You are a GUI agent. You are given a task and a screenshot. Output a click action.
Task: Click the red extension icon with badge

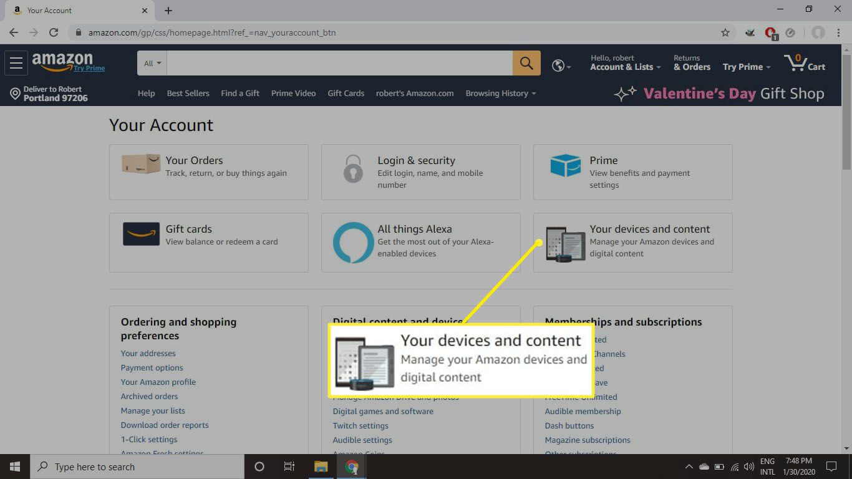(x=771, y=33)
